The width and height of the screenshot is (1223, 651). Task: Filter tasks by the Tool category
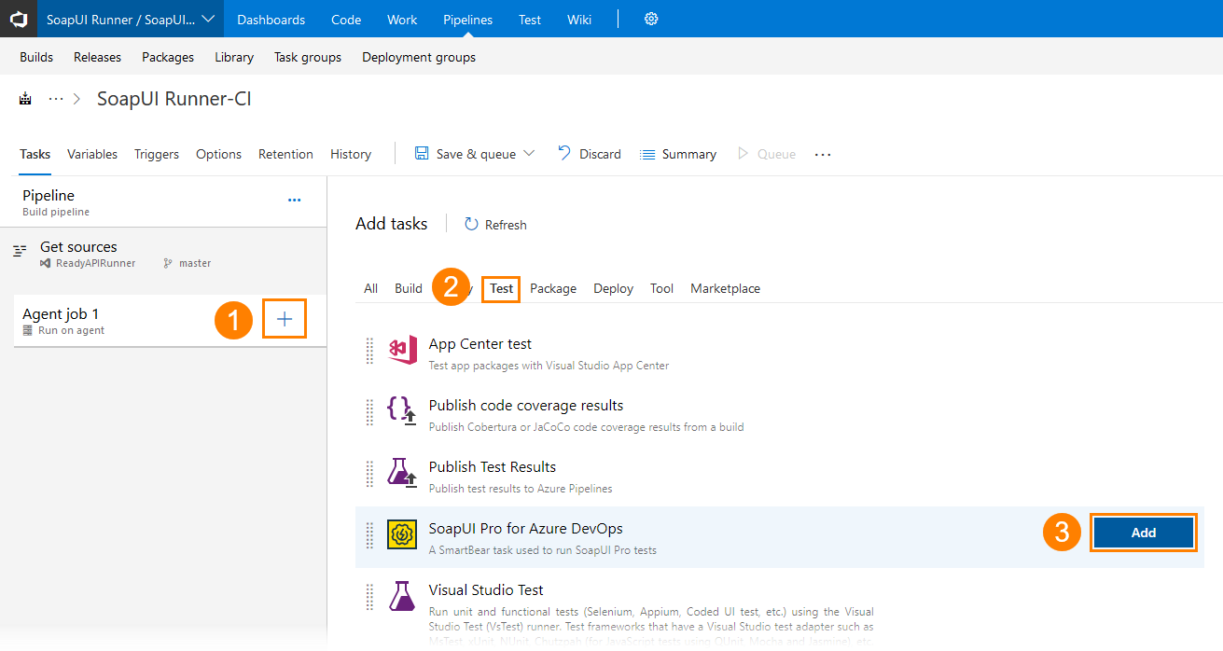[662, 288]
